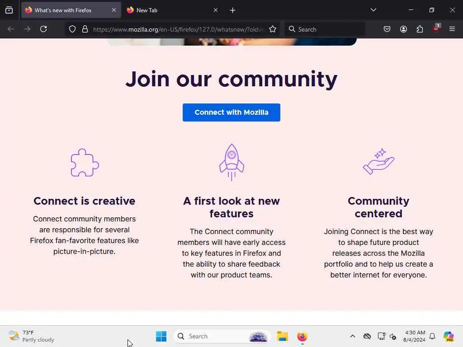Click the taskbar Search box

222,336
